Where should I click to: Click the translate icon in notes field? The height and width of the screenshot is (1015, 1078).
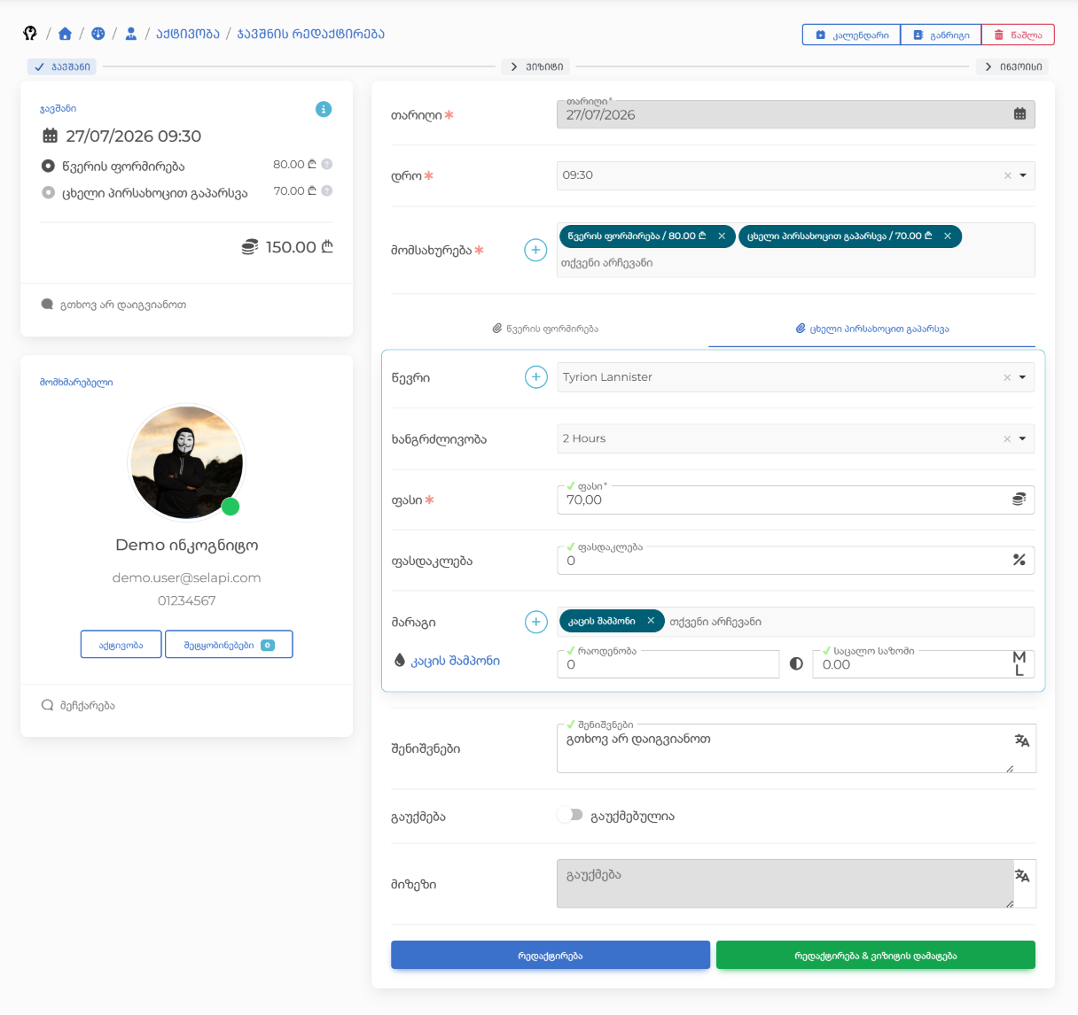(x=1021, y=740)
